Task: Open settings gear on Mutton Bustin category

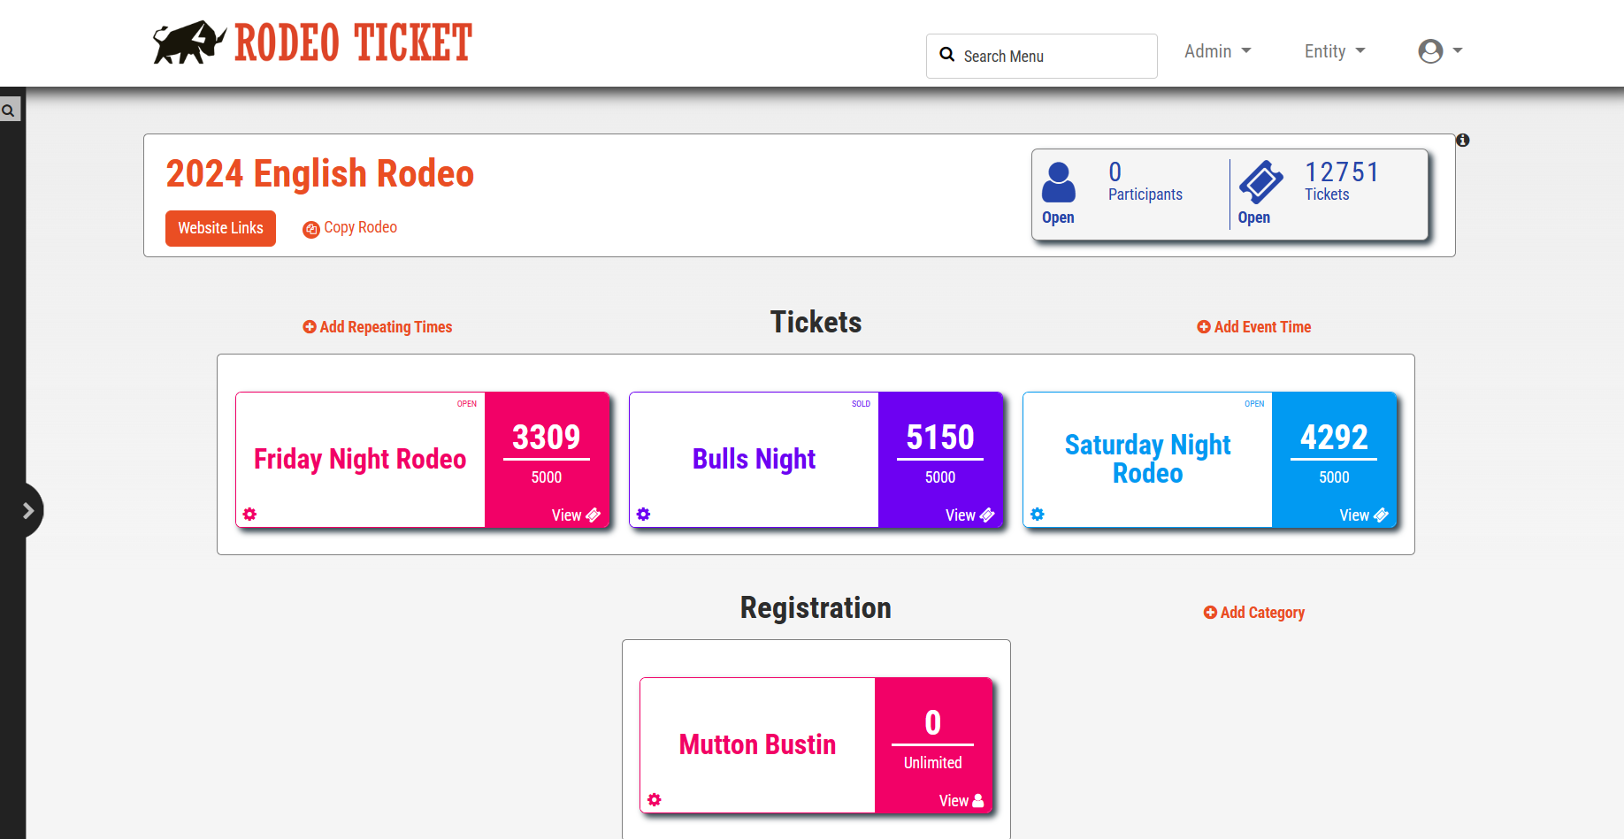Action: point(655,799)
